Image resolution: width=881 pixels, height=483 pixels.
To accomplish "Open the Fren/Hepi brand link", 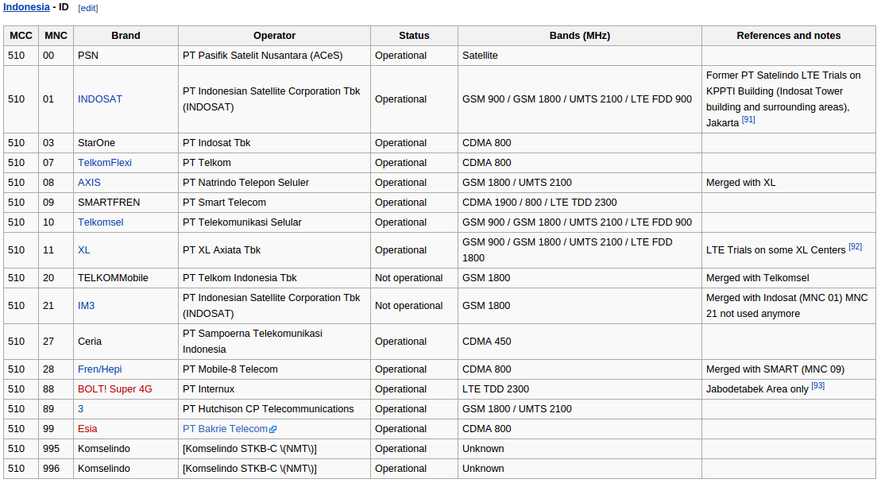I will click(99, 369).
